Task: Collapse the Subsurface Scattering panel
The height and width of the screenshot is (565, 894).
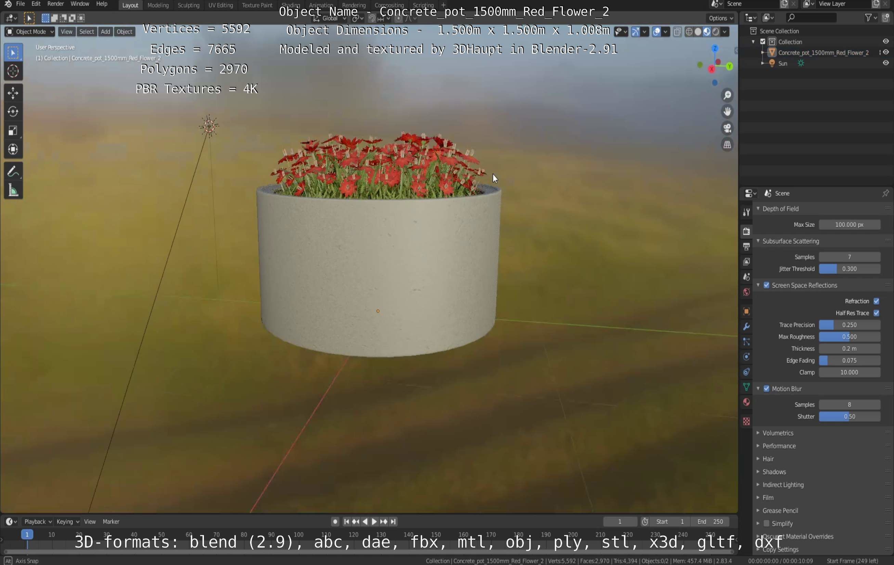Action: tap(790, 241)
